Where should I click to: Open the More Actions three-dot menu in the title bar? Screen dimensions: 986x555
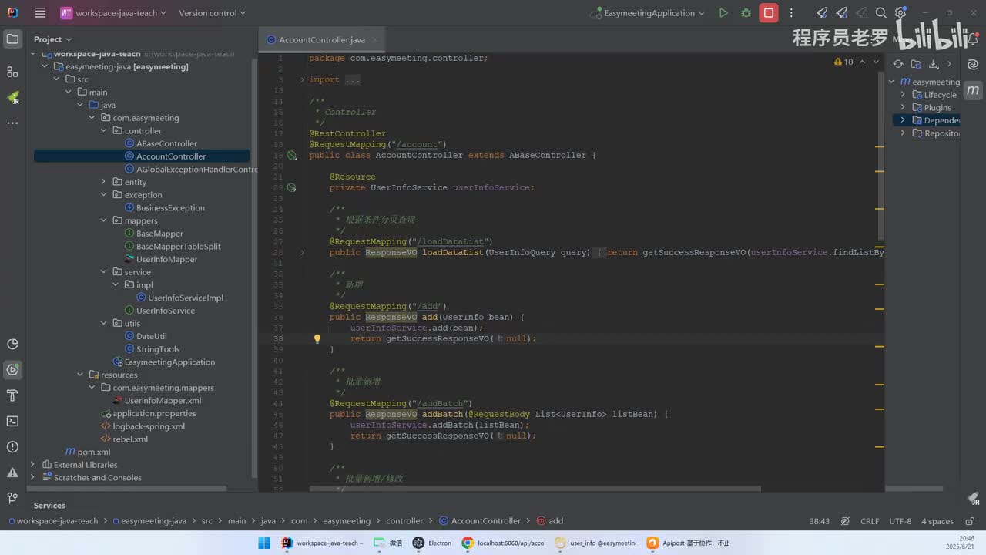pos(791,13)
